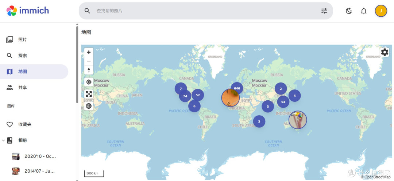Locate my position on map
The width and height of the screenshot is (394, 181).
tap(89, 82)
